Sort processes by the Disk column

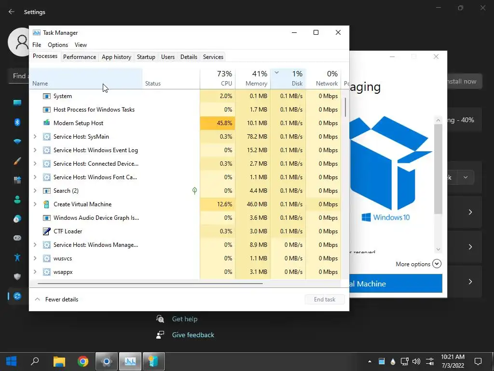[288, 79]
